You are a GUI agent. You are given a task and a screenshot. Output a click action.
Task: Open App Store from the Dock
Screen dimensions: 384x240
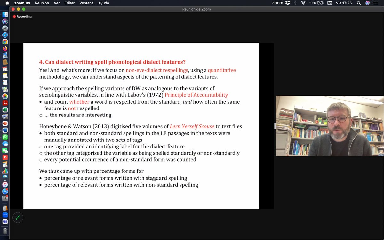pos(5,191)
